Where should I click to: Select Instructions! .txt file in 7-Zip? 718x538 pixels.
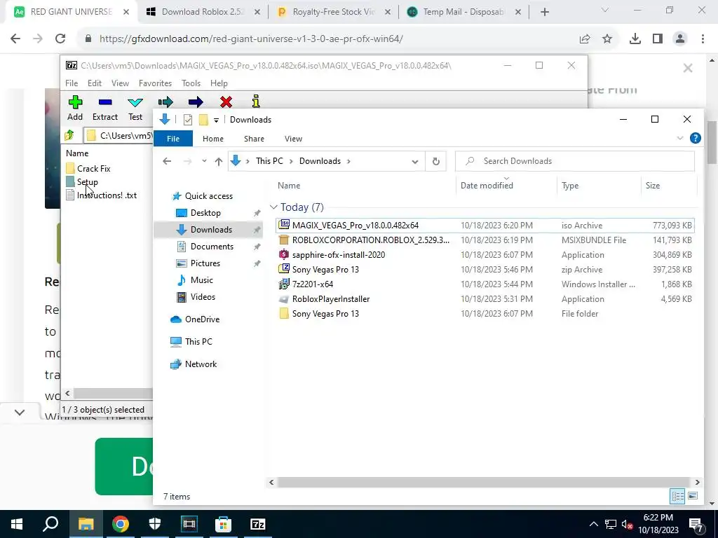click(101, 195)
